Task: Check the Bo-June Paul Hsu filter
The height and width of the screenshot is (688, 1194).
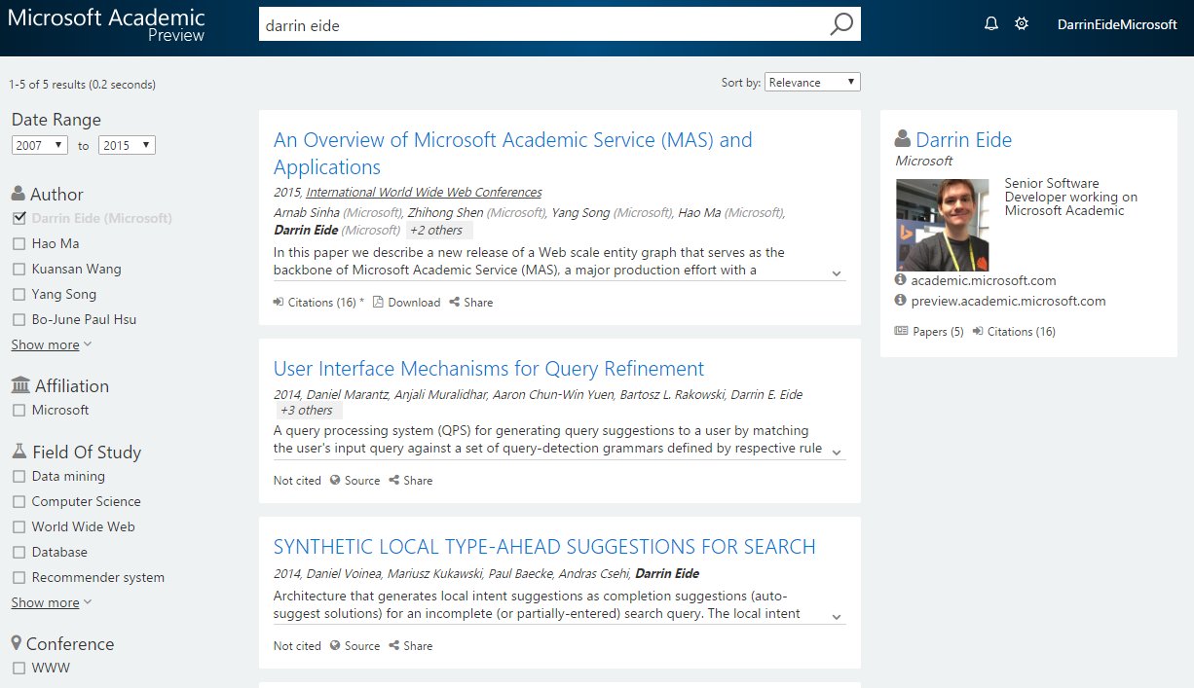Action: 19,319
